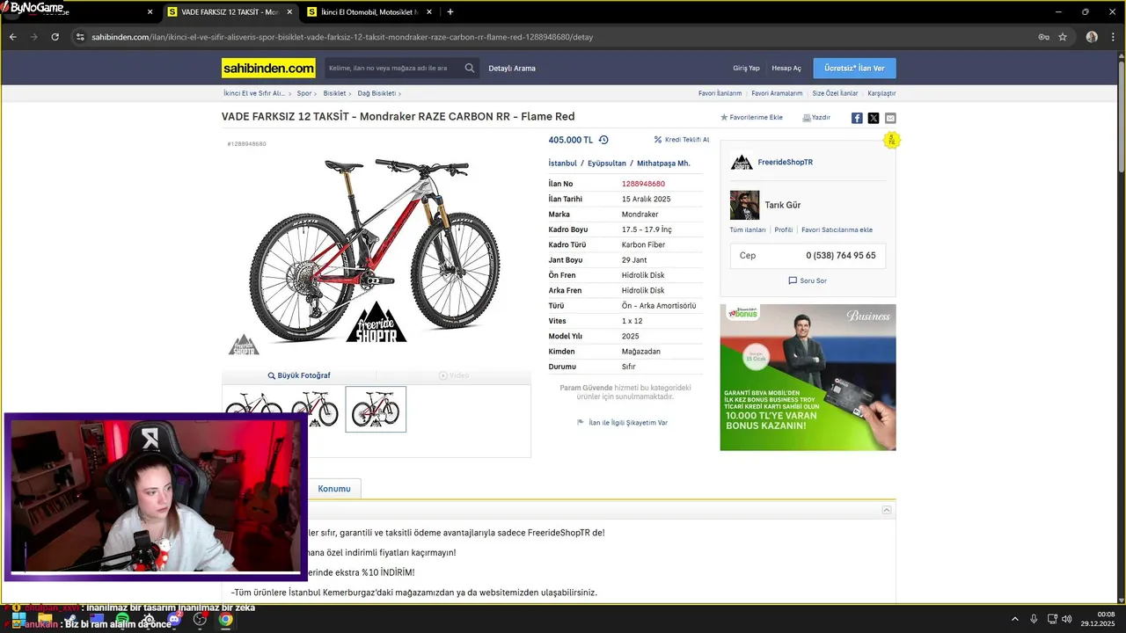Click Hesap Aç link
Viewport: 1126px width, 633px height.
click(786, 69)
